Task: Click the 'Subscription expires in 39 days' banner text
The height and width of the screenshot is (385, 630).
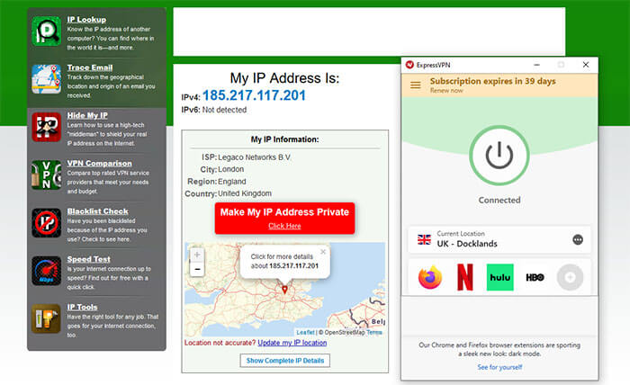Action: click(x=492, y=81)
